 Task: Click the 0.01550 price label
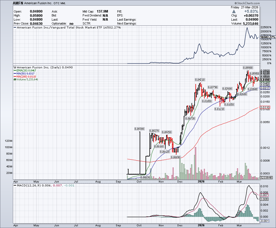pos(229,104)
